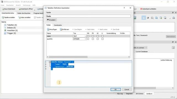Switch to the DB-Schema bottom tab
The width and height of the screenshot is (177, 99).
click(x=139, y=94)
